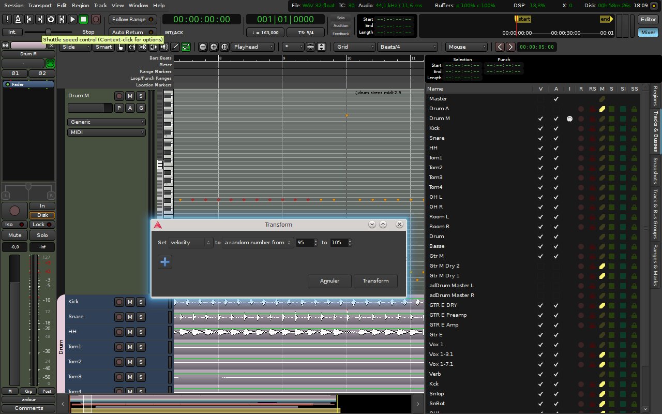The image size is (662, 414).
Task: Click the shuttle speed control slider
Action: [48, 32]
